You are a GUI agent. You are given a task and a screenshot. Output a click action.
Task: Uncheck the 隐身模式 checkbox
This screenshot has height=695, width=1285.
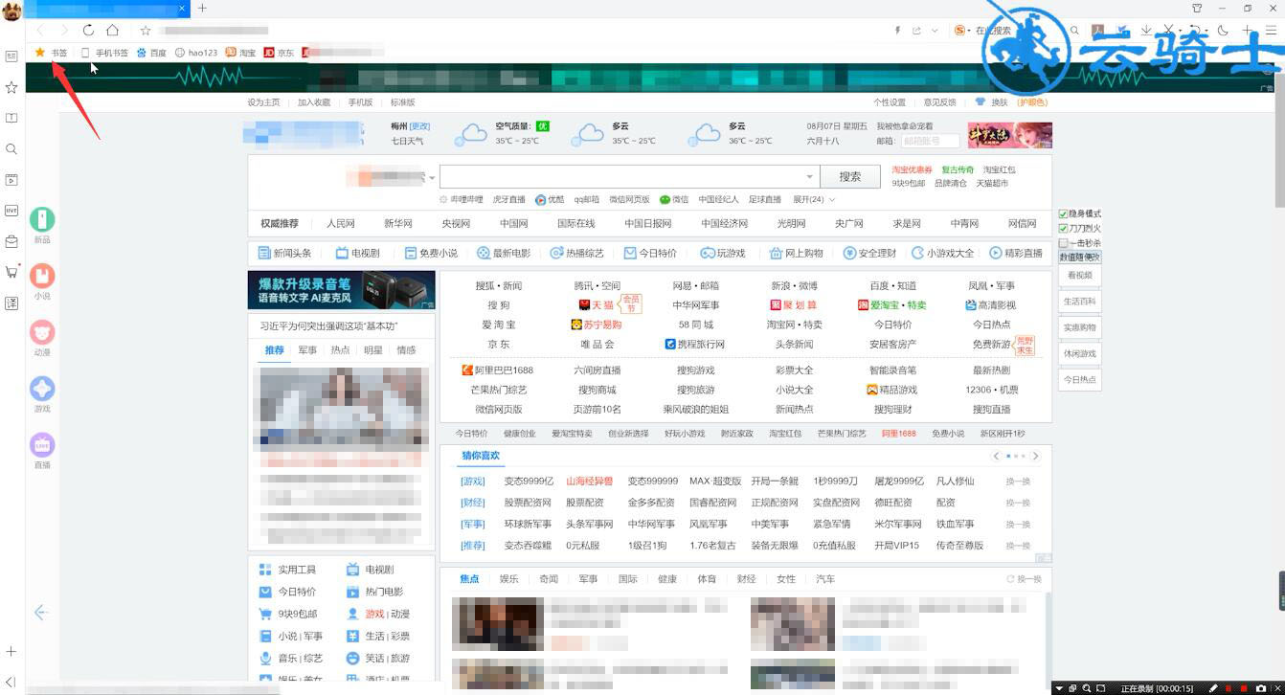coord(1063,213)
